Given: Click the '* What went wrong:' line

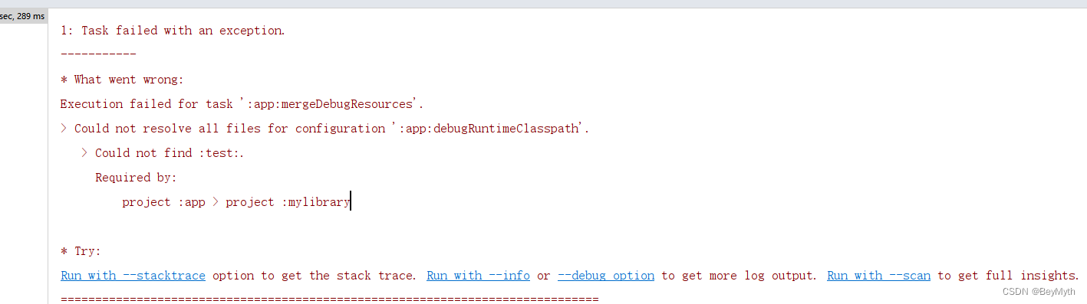Looking at the screenshot, I should 122,80.
